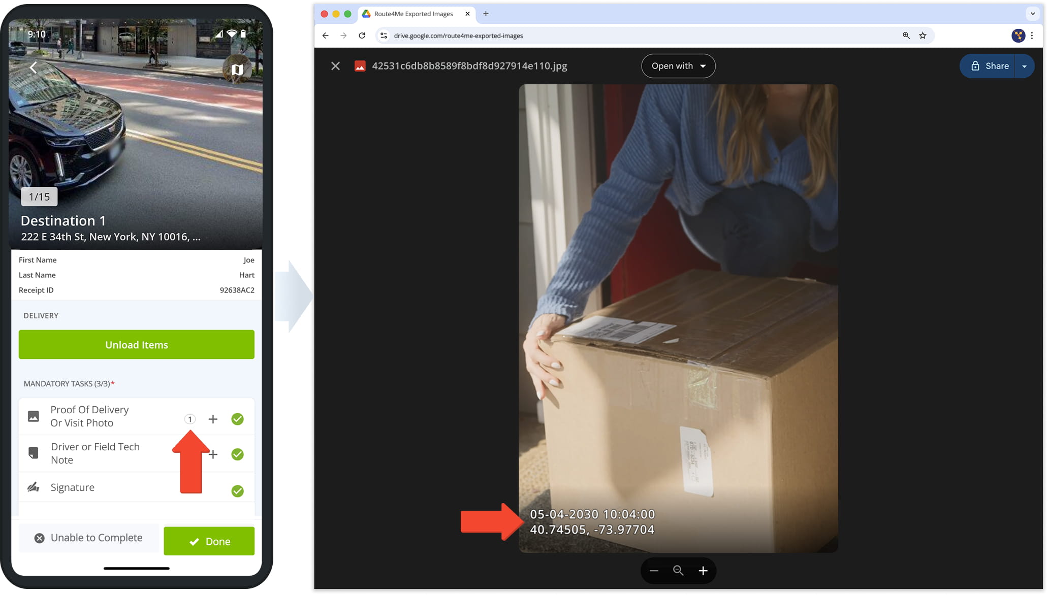
Task: Expand the Open with dropdown
Action: pos(678,66)
